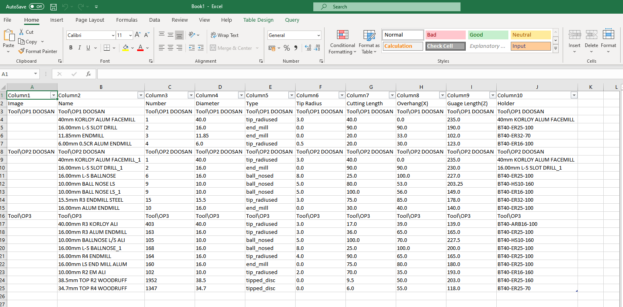Screen dimensions: 623x307
Task: Apply the Bad cell style
Action: point(445,35)
